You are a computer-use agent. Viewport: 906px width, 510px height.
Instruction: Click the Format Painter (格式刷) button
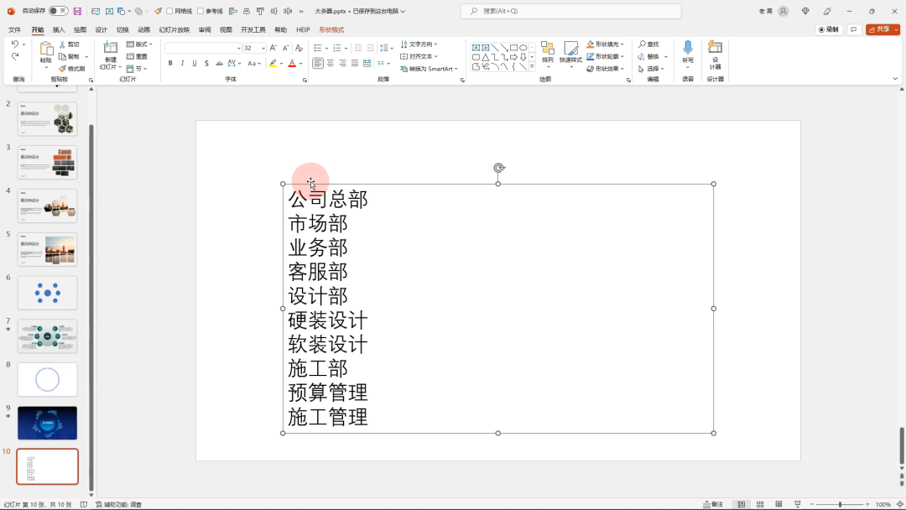(x=71, y=69)
